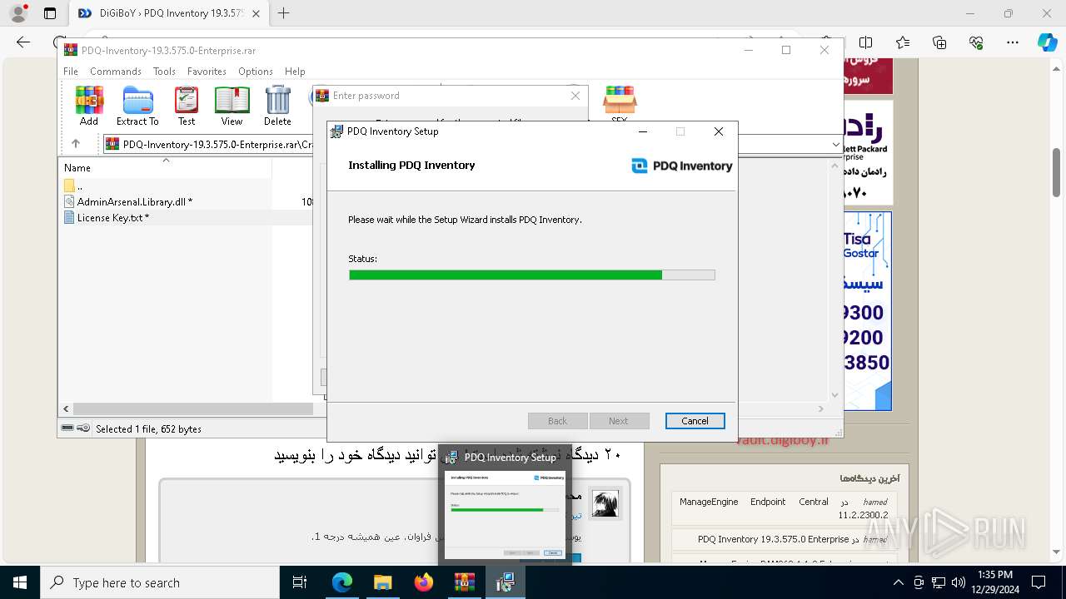Close the DiGiBoY browser tab
The height and width of the screenshot is (599, 1066).
[256, 13]
